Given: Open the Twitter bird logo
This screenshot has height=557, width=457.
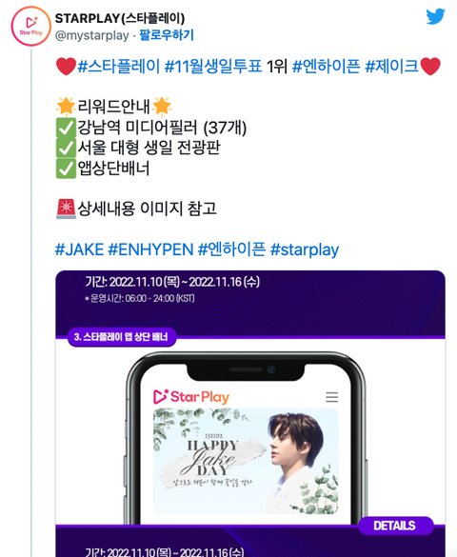Looking at the screenshot, I should pyautogui.click(x=435, y=16).
